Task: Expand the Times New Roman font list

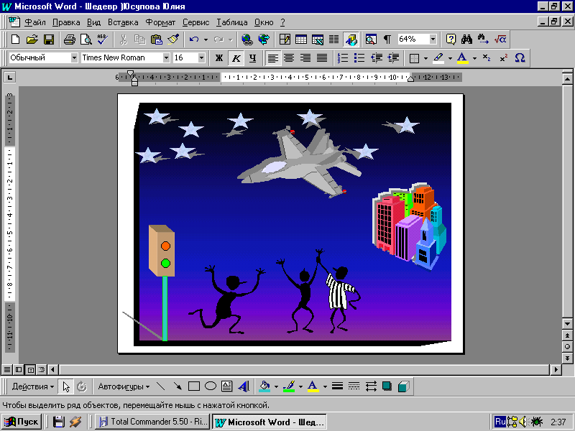Action: [x=166, y=58]
